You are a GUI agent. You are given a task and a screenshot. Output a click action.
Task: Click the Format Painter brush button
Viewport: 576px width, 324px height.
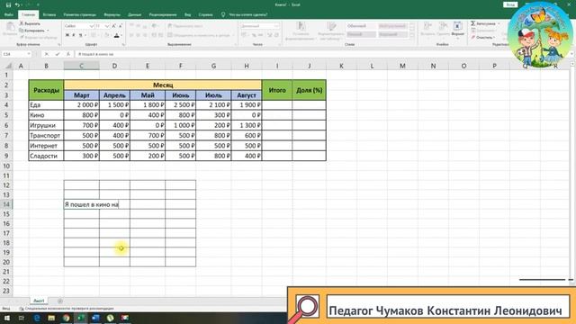pos(38,38)
